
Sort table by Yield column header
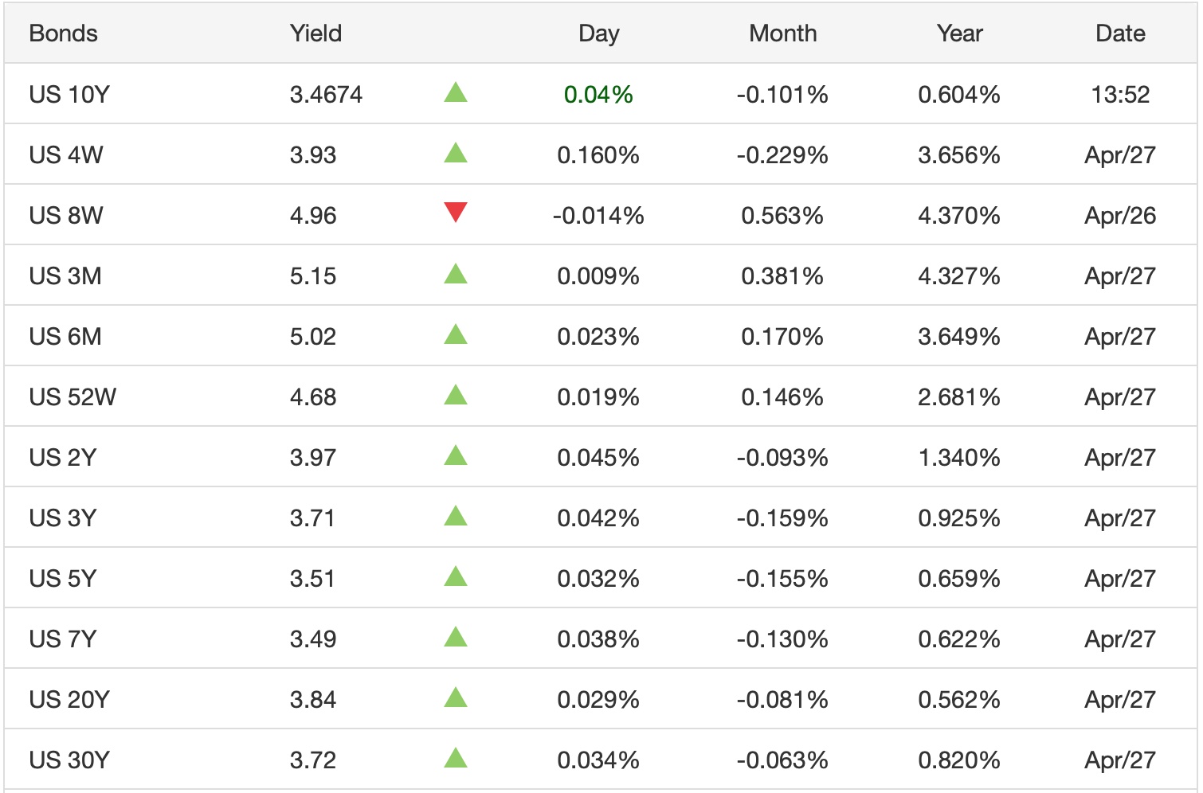315,33
